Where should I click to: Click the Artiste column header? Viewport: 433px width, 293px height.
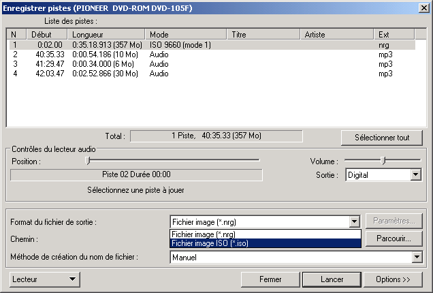(x=338, y=34)
